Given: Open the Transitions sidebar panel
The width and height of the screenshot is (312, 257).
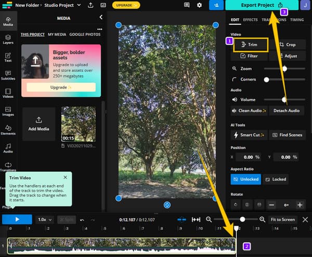Looking at the screenshot, I should [x=8, y=167].
